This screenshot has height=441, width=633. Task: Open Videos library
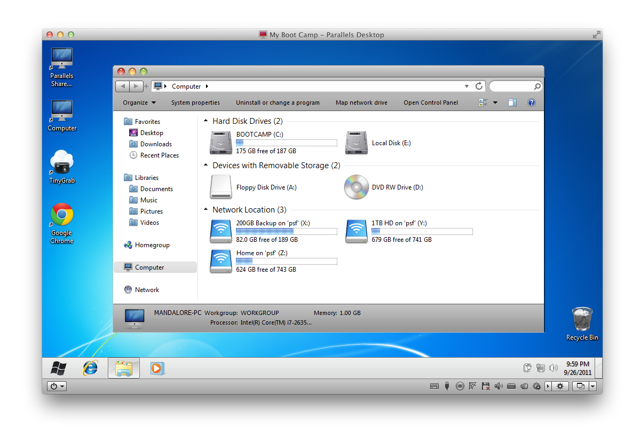144,223
